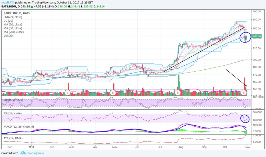This screenshot has width=266, height=157.
Task: Click the 220.00 price axis label
Action: (257, 48)
